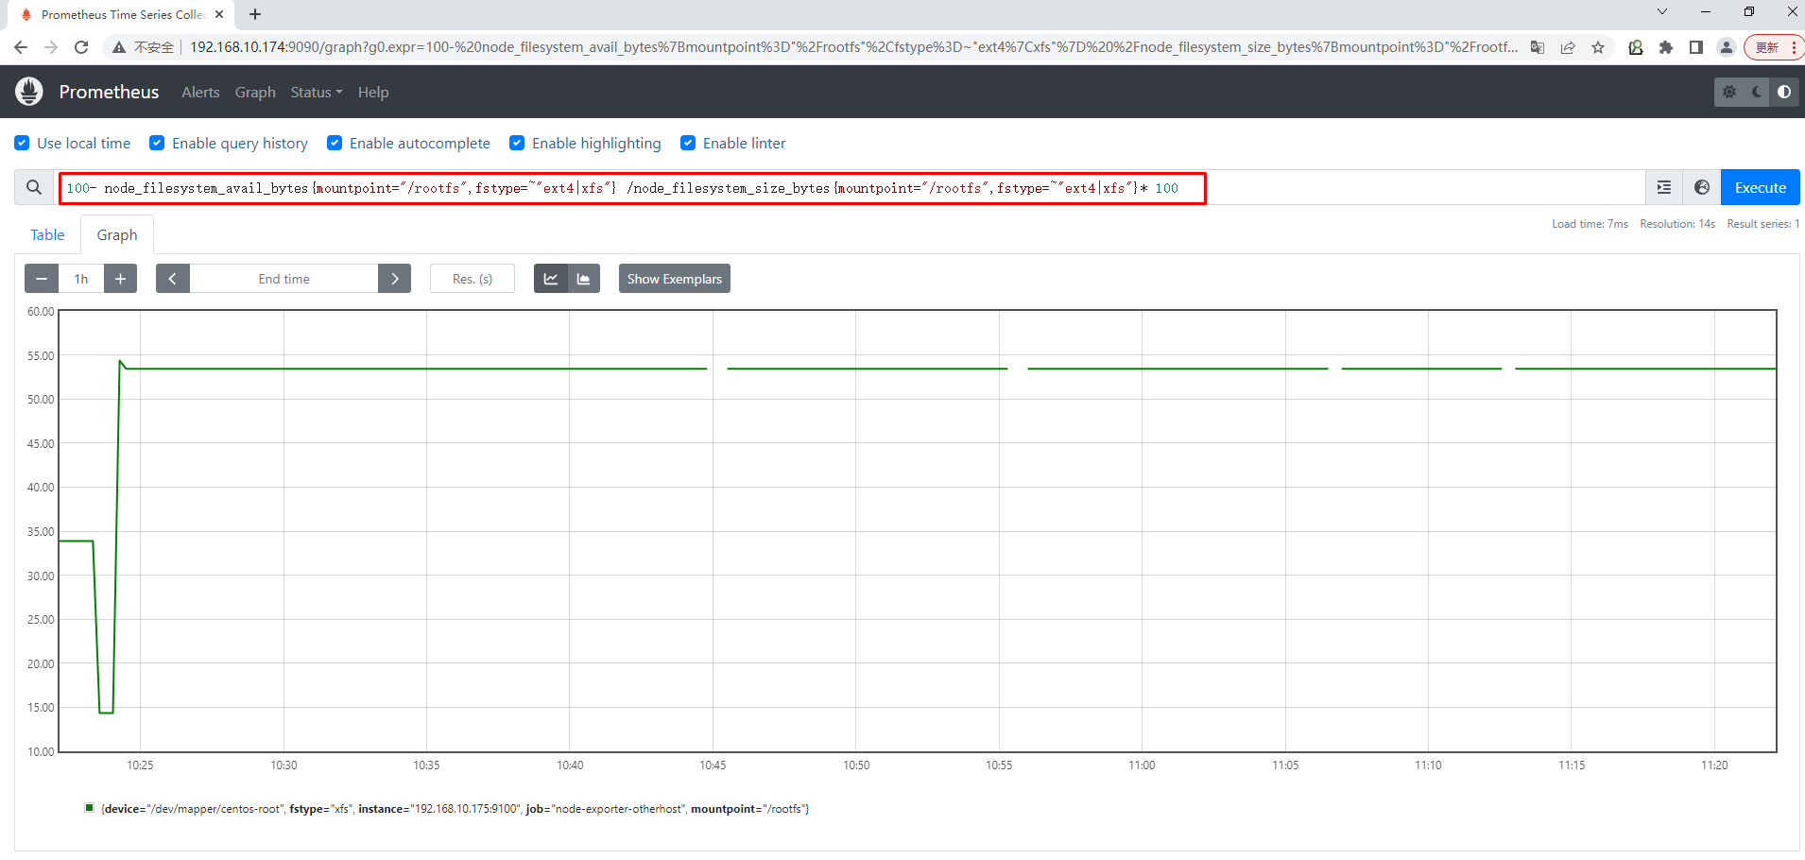Click the Load time: 7ms text

pos(1590,224)
